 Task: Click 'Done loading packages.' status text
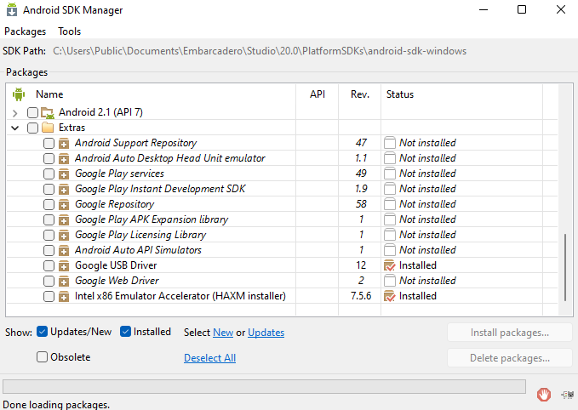point(56,405)
